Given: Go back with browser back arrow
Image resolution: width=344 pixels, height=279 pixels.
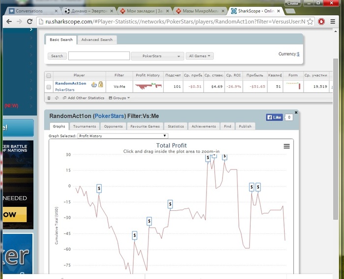Looking at the screenshot, I should pyautogui.click(x=9, y=22).
